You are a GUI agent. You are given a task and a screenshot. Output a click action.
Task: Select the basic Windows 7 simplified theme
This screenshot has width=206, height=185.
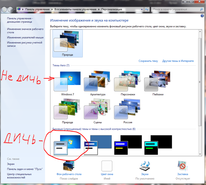pyautogui.click(x=67, y=145)
